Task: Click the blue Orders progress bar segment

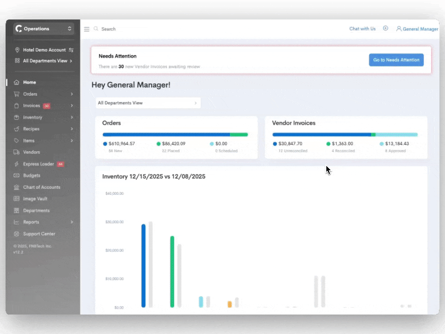Action: click(166, 135)
